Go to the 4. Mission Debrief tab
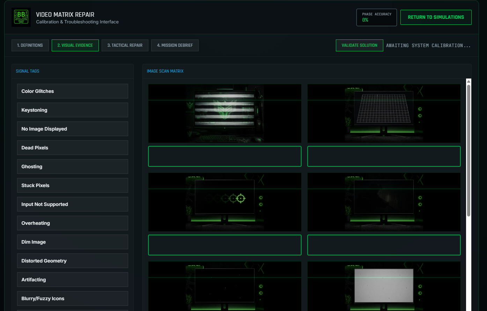 [x=175, y=45]
